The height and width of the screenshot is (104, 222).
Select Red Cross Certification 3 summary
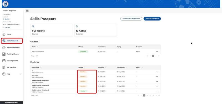(41, 85)
